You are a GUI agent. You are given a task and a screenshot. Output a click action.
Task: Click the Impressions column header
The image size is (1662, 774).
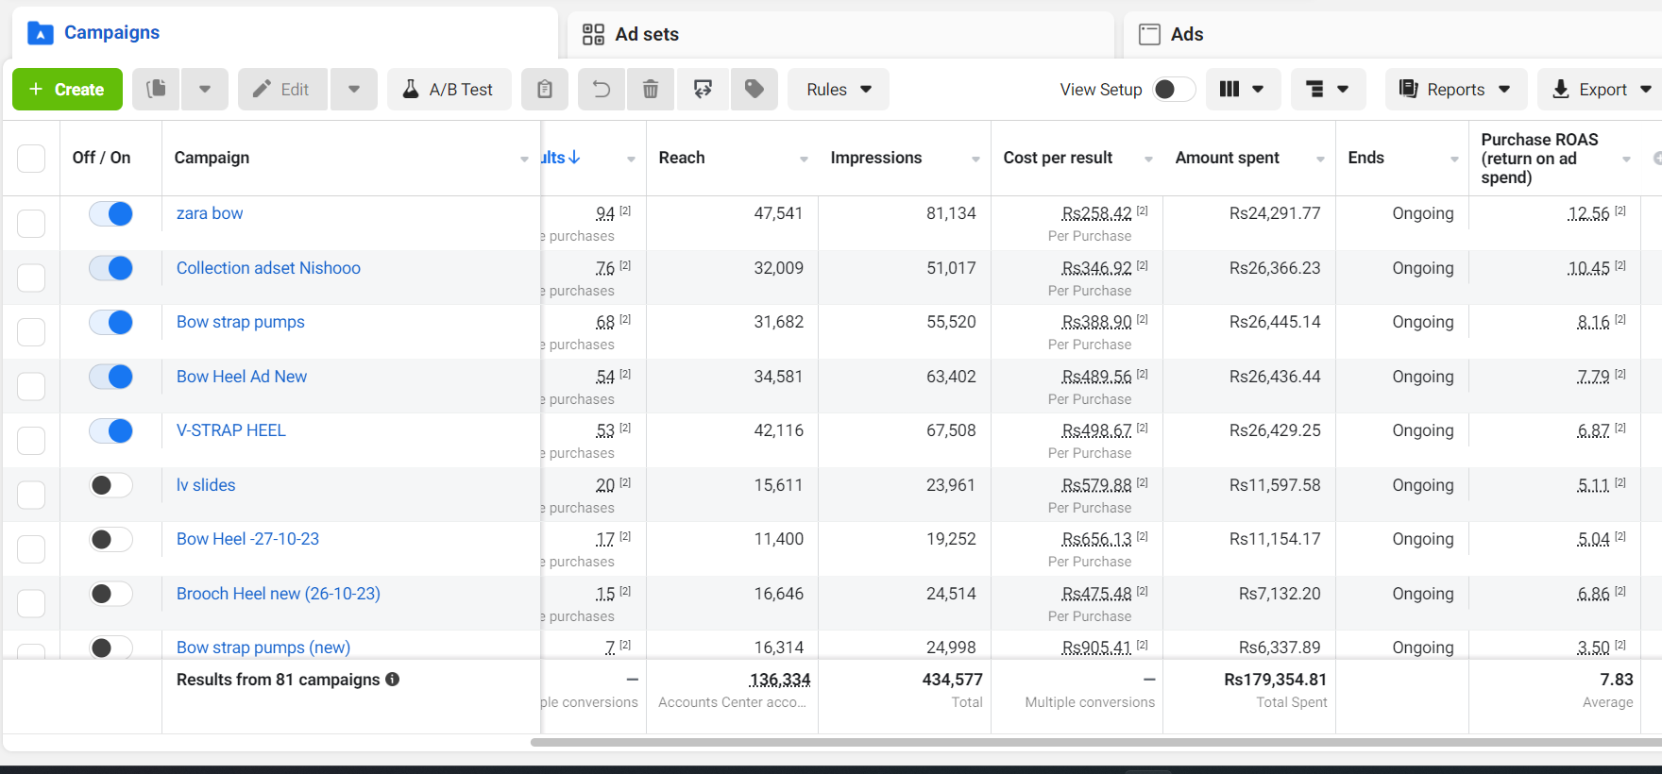(x=876, y=158)
